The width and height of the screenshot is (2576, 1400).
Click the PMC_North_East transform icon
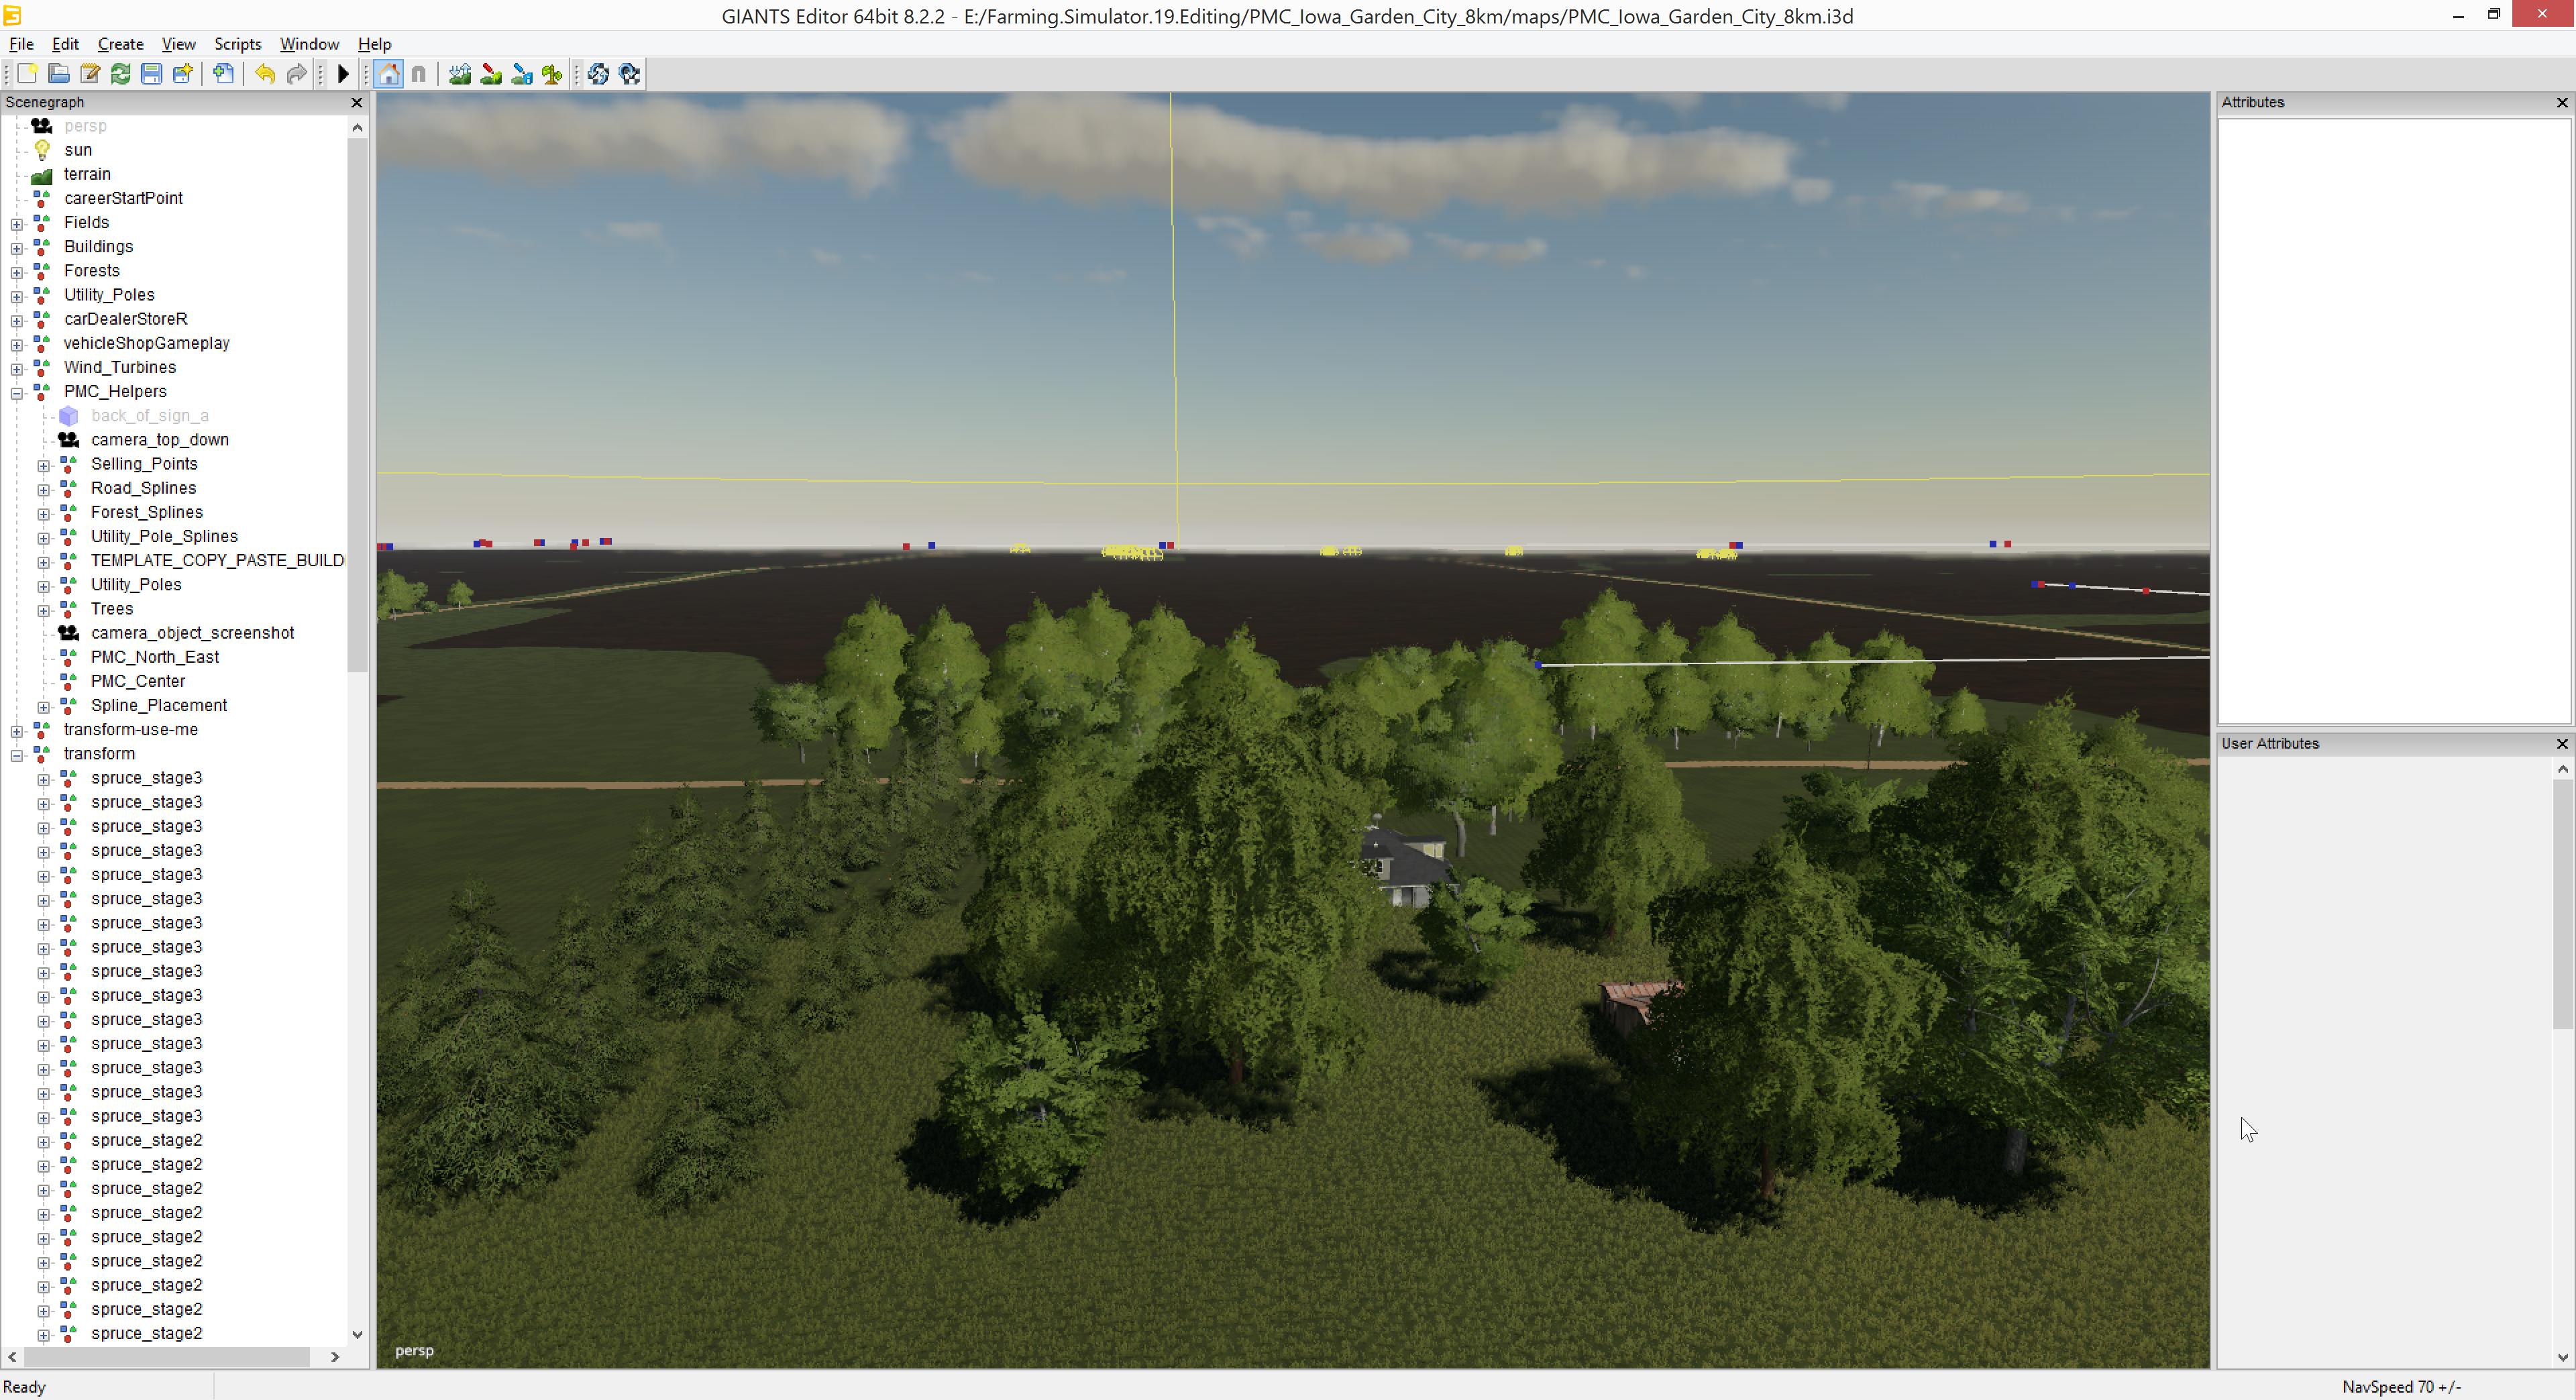[x=69, y=657]
